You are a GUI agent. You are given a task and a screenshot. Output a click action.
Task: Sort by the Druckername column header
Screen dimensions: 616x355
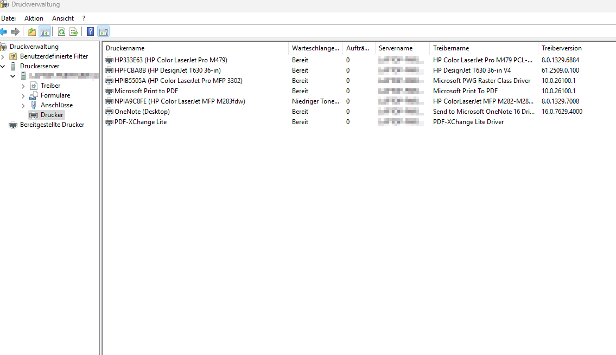pos(195,48)
